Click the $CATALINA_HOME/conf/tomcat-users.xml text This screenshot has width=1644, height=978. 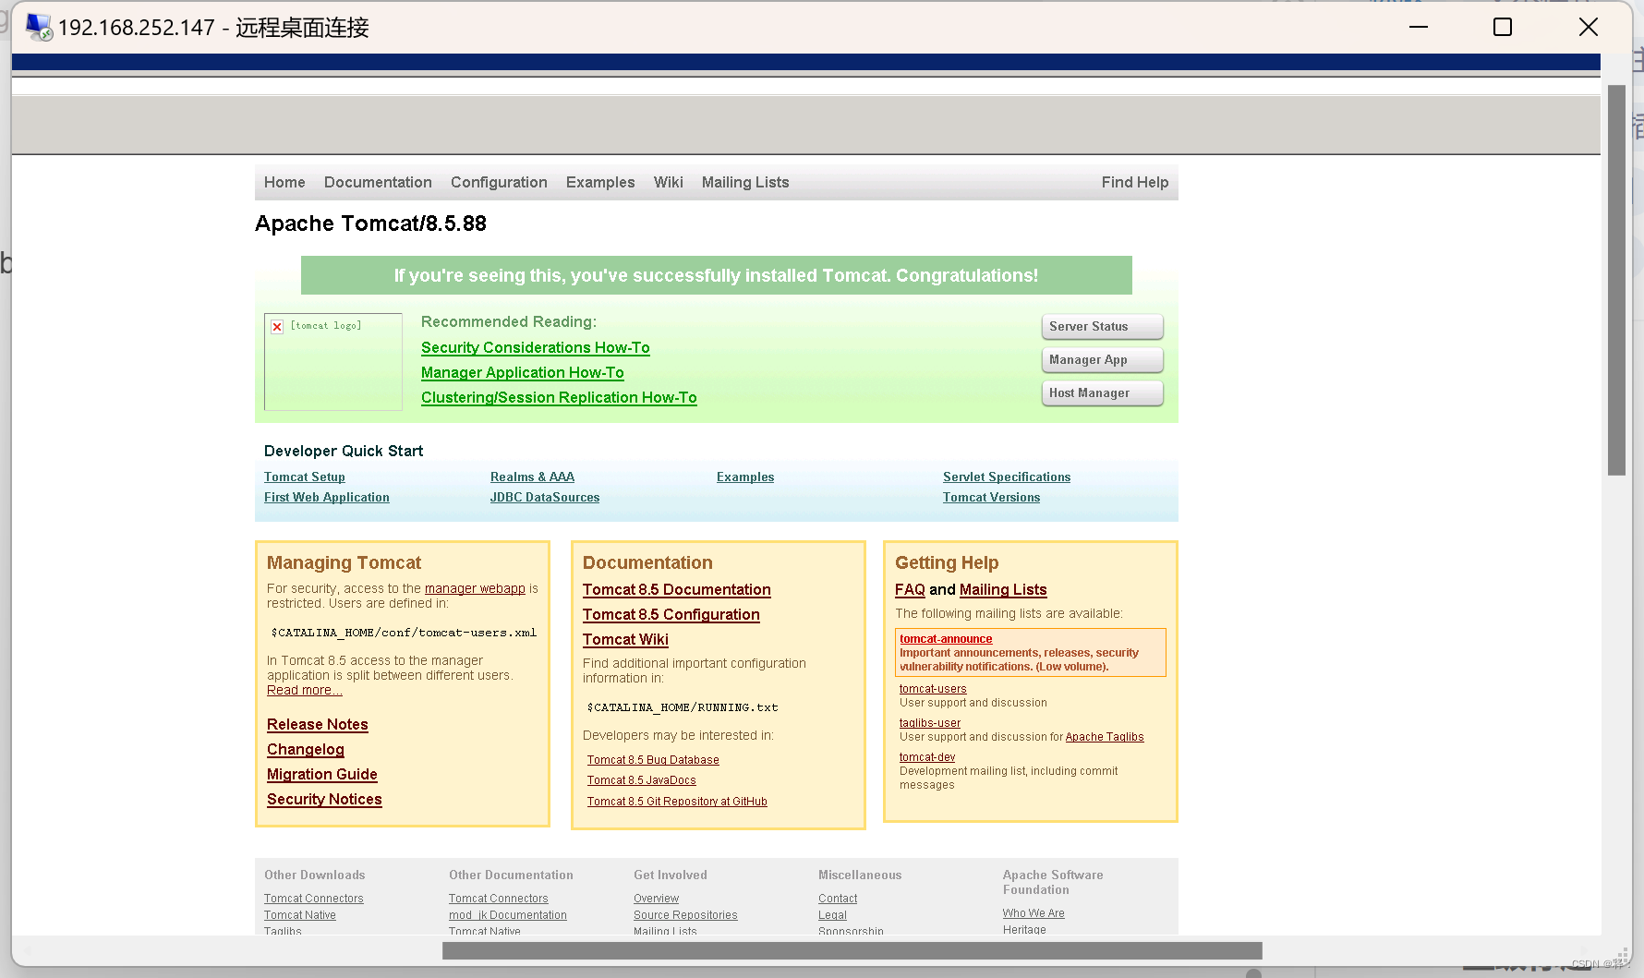coord(404,633)
